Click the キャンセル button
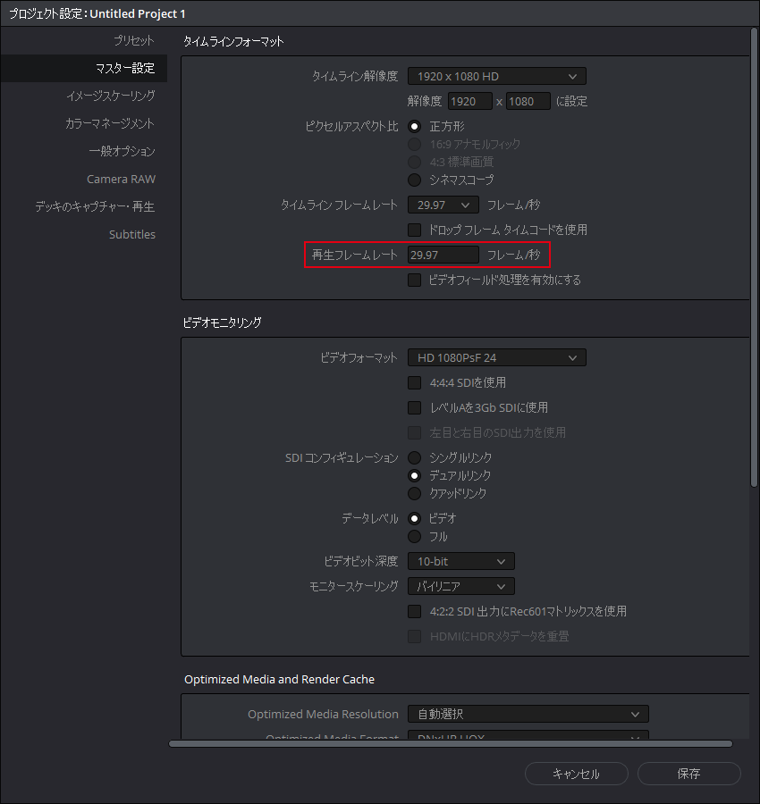This screenshot has width=760, height=804. click(577, 774)
